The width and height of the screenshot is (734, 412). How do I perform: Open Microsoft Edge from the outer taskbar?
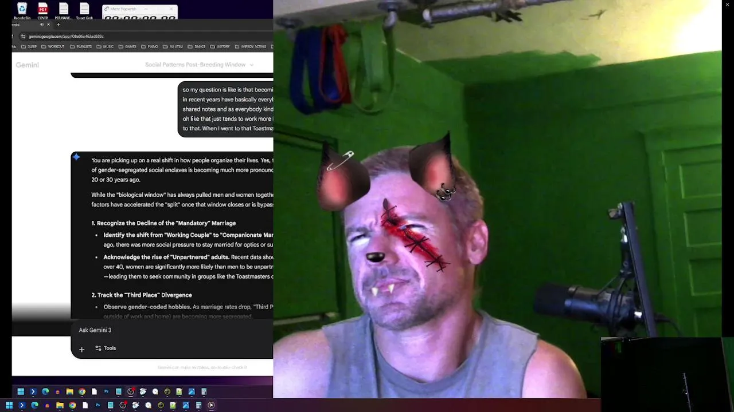(x=34, y=405)
